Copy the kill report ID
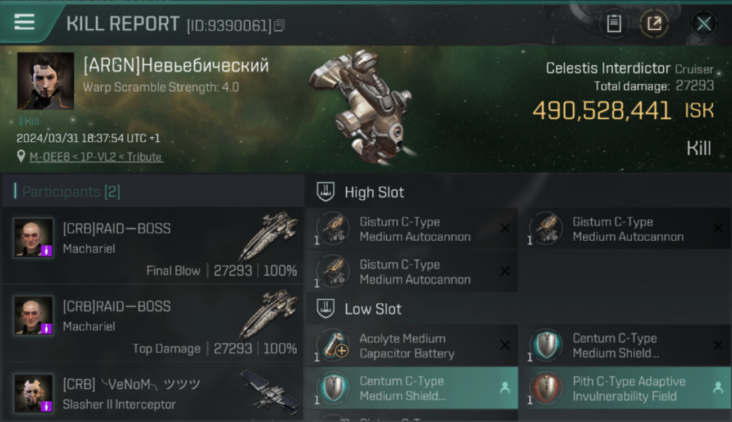The height and width of the screenshot is (422, 732). coord(279,25)
